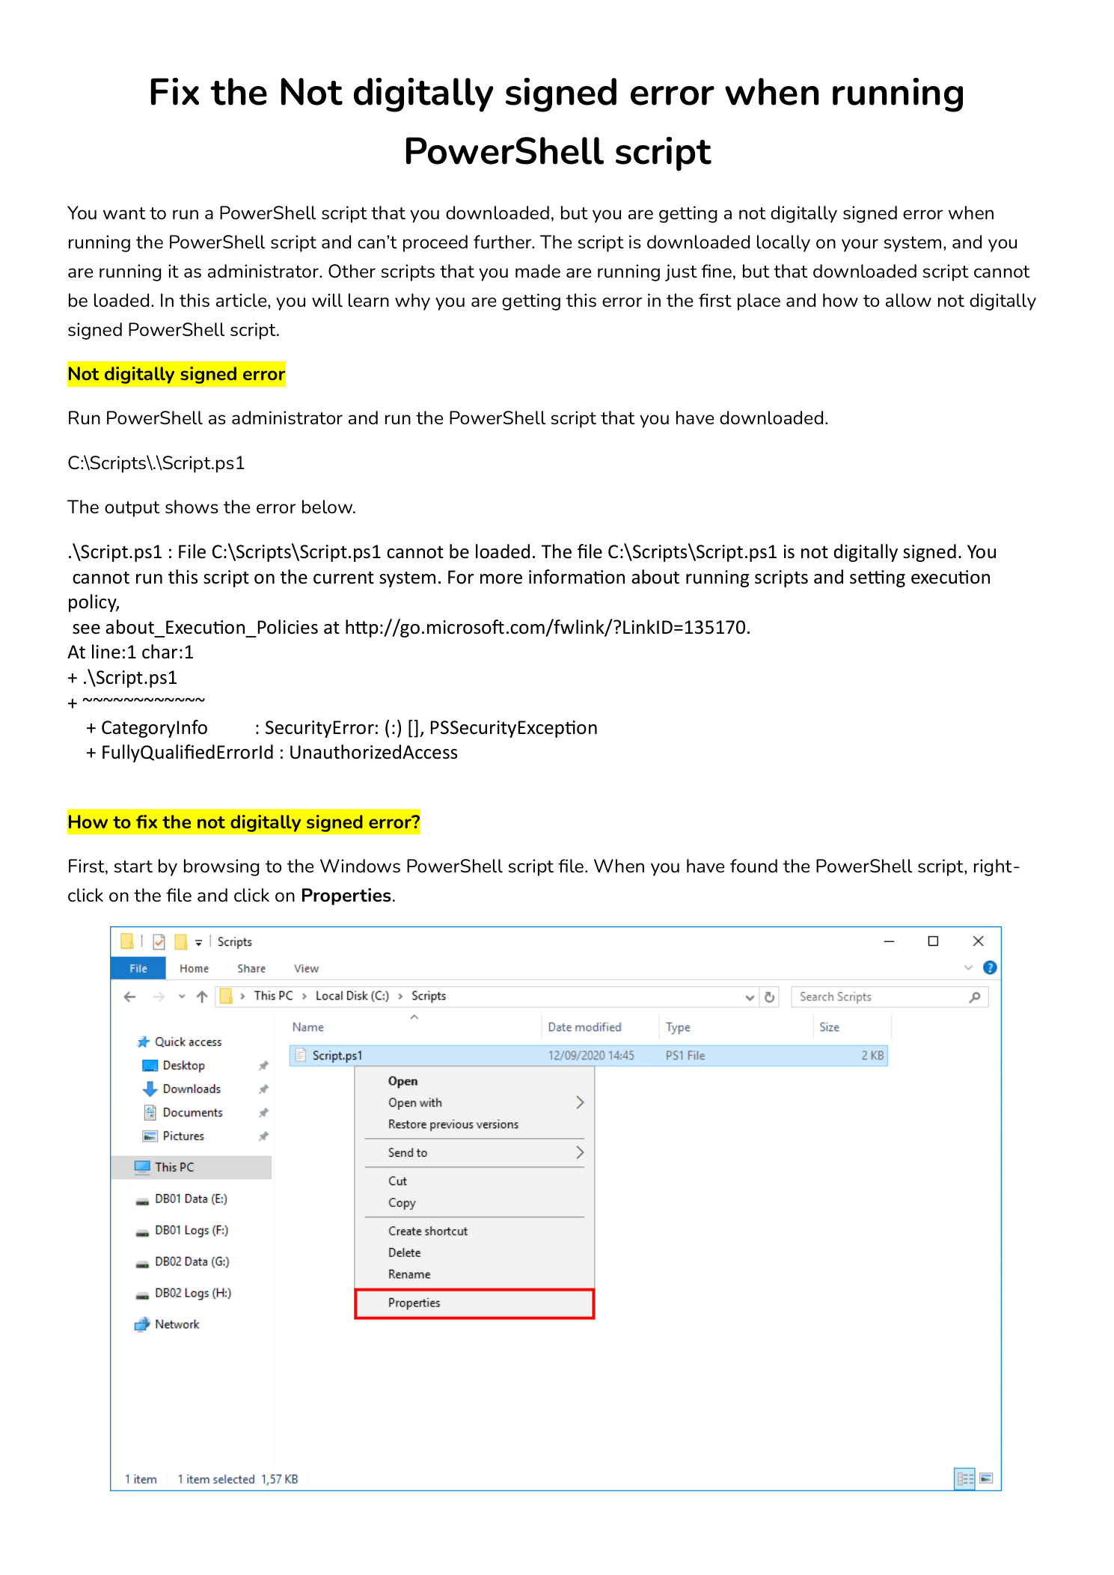Viewport: 1114px width, 1575px height.
Task: Open Customize Quick Access Toolbar dropdown
Action: (199, 942)
